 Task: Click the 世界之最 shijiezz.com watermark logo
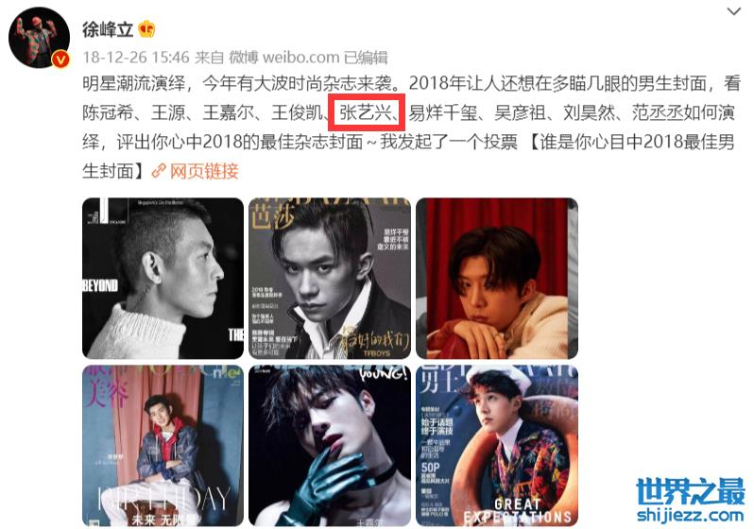click(690, 501)
